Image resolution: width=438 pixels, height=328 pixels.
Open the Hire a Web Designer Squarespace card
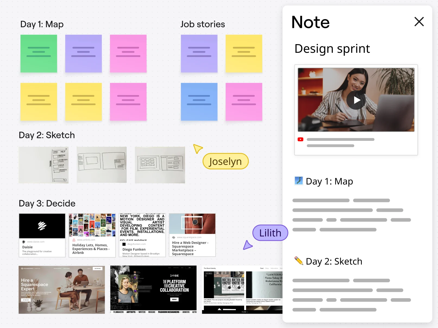point(192,235)
